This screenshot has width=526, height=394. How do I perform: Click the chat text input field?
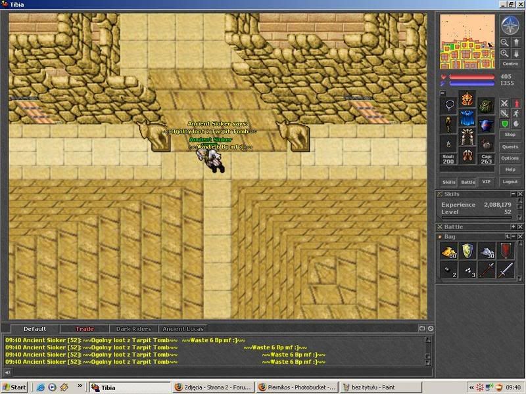coord(222,372)
